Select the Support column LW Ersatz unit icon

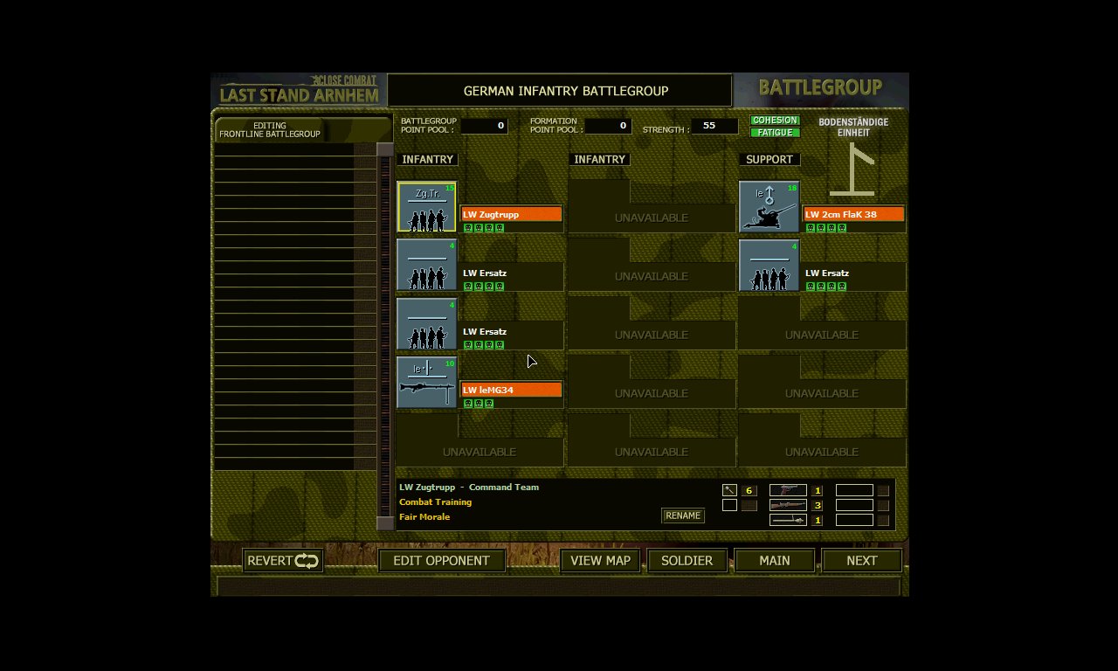pos(769,266)
